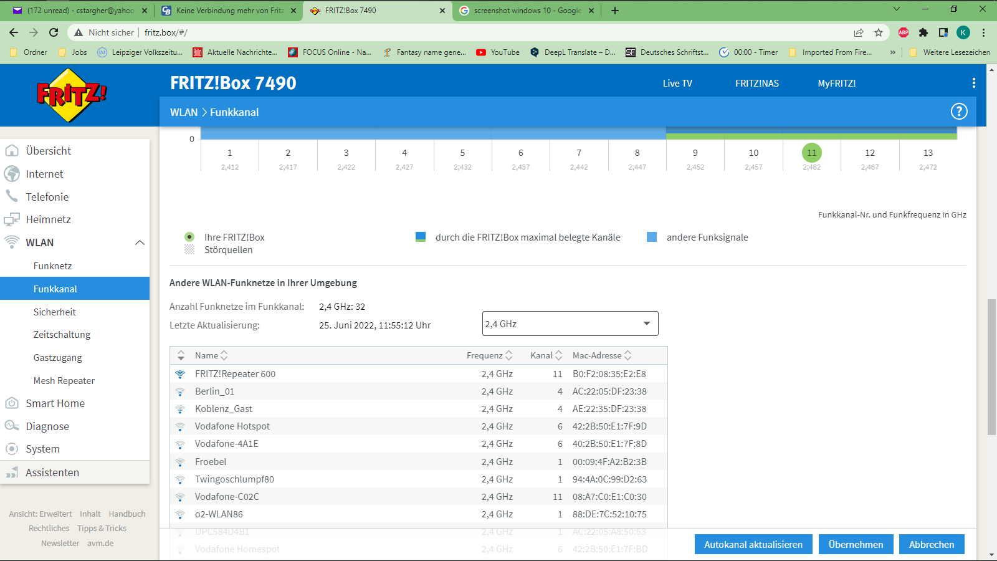The width and height of the screenshot is (997, 561).
Task: Open the FRITZ!NAS link
Action: click(x=757, y=83)
